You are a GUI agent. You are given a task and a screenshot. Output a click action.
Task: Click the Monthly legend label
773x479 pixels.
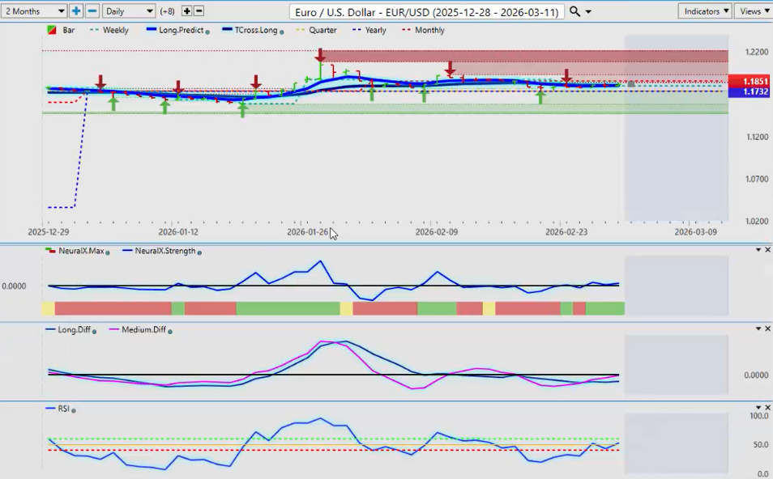coord(428,31)
